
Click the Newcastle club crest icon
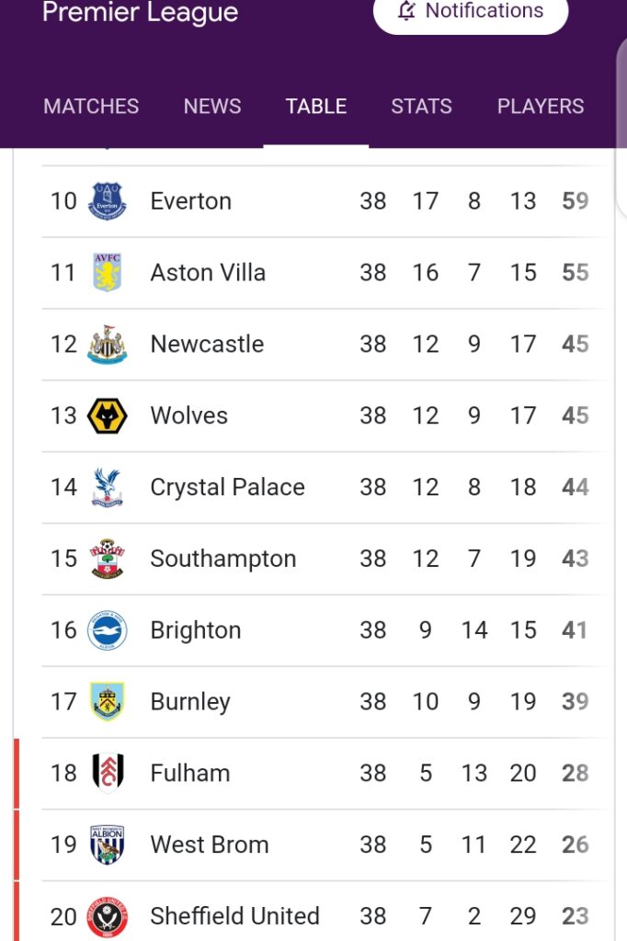(107, 345)
